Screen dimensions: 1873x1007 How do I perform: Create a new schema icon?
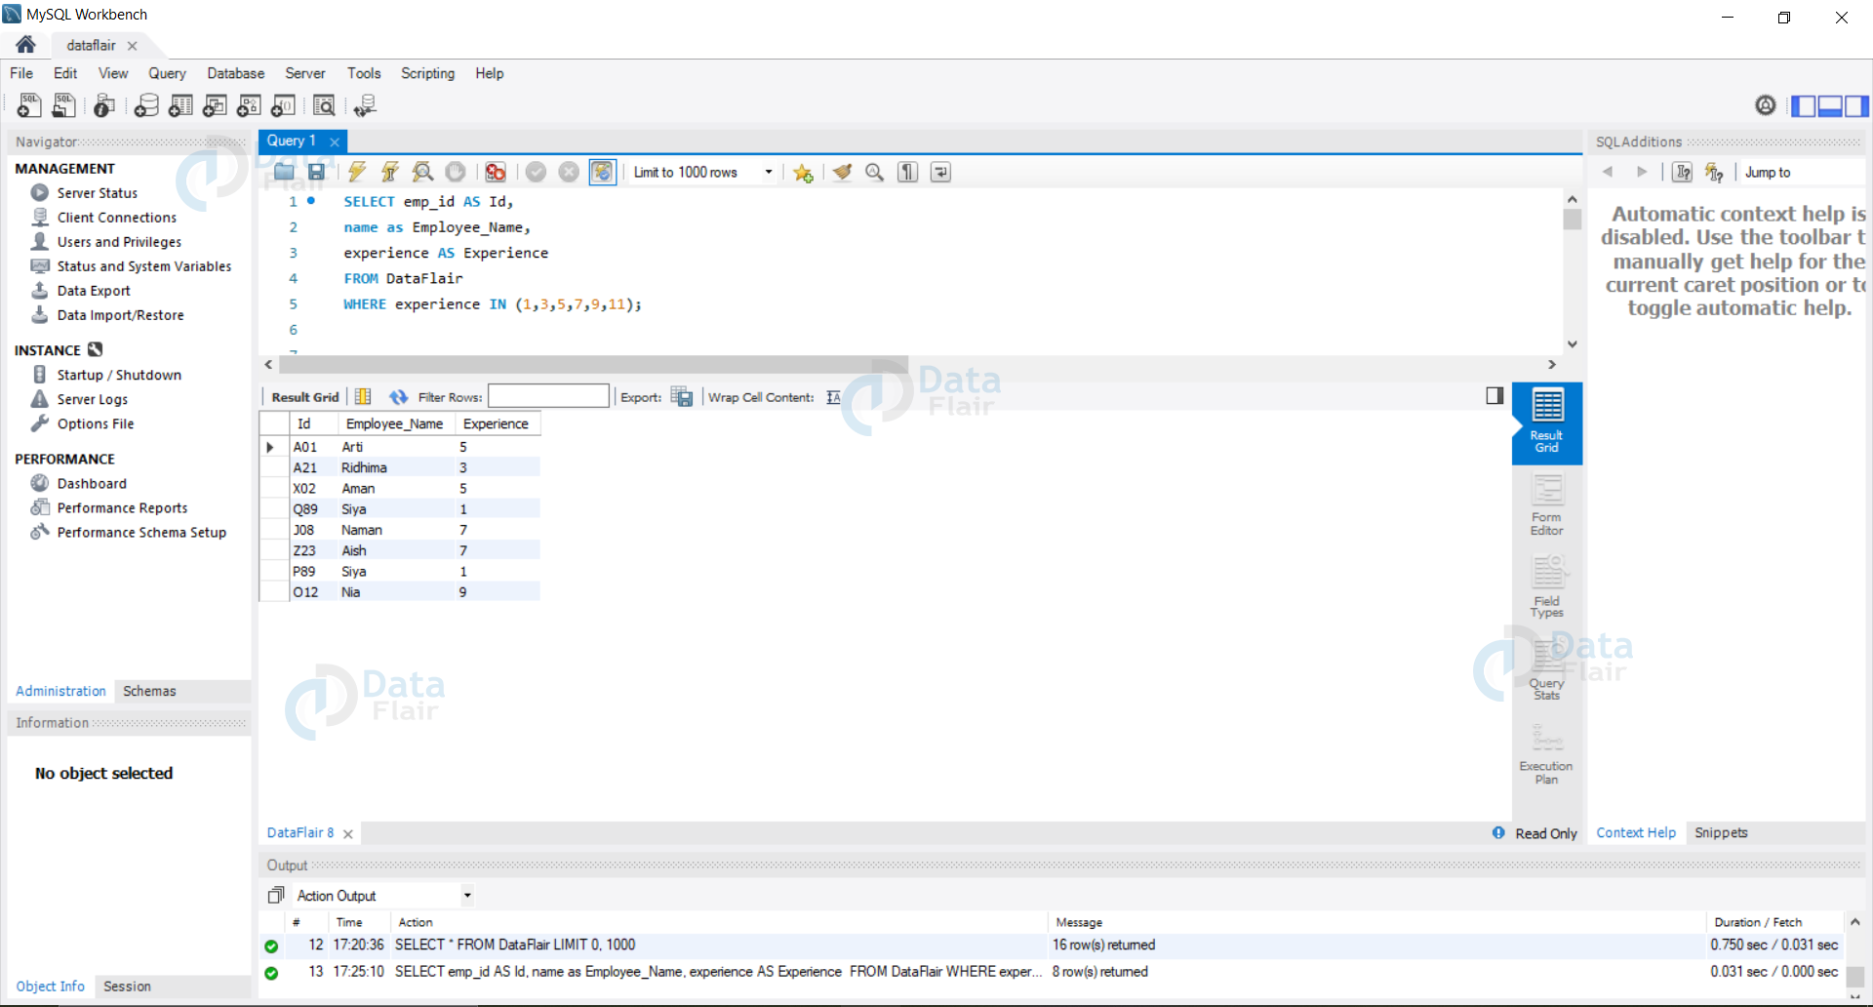pyautogui.click(x=146, y=105)
